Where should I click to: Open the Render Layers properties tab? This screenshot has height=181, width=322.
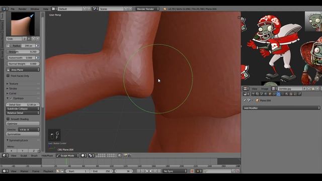tap(257, 94)
